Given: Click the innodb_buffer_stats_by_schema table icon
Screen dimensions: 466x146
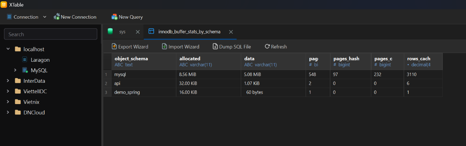Looking at the screenshot, I should click(x=151, y=31).
